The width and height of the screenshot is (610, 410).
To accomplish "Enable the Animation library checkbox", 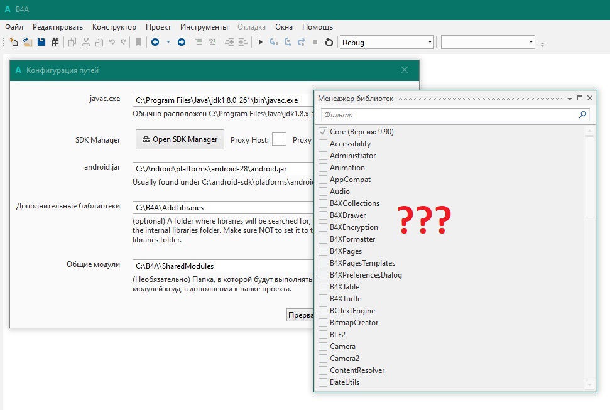I will pos(323,168).
